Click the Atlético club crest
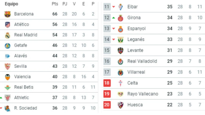The height and width of the screenshot is (115, 205). click(x=7, y=25)
